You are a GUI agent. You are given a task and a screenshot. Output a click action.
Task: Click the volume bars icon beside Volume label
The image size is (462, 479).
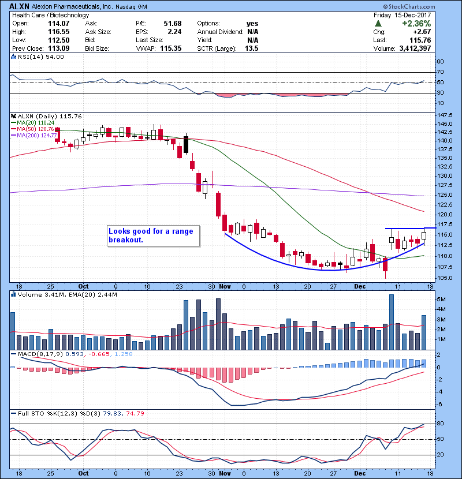(x=13, y=294)
